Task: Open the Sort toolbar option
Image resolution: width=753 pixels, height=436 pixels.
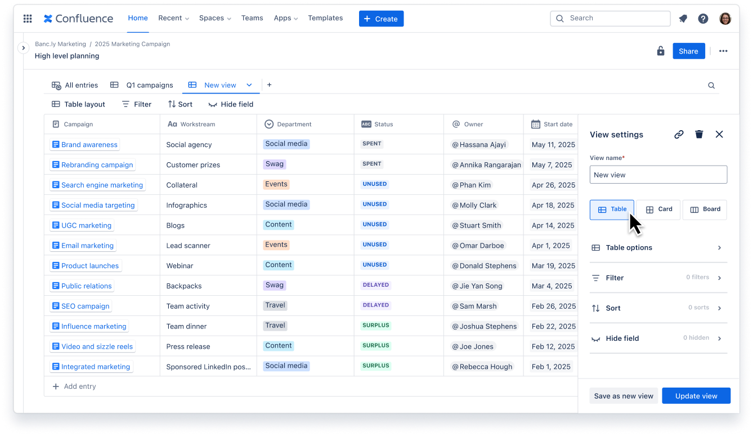Action: click(180, 104)
